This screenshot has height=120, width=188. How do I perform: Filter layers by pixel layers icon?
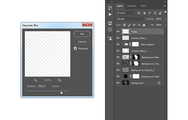coord(139,13)
